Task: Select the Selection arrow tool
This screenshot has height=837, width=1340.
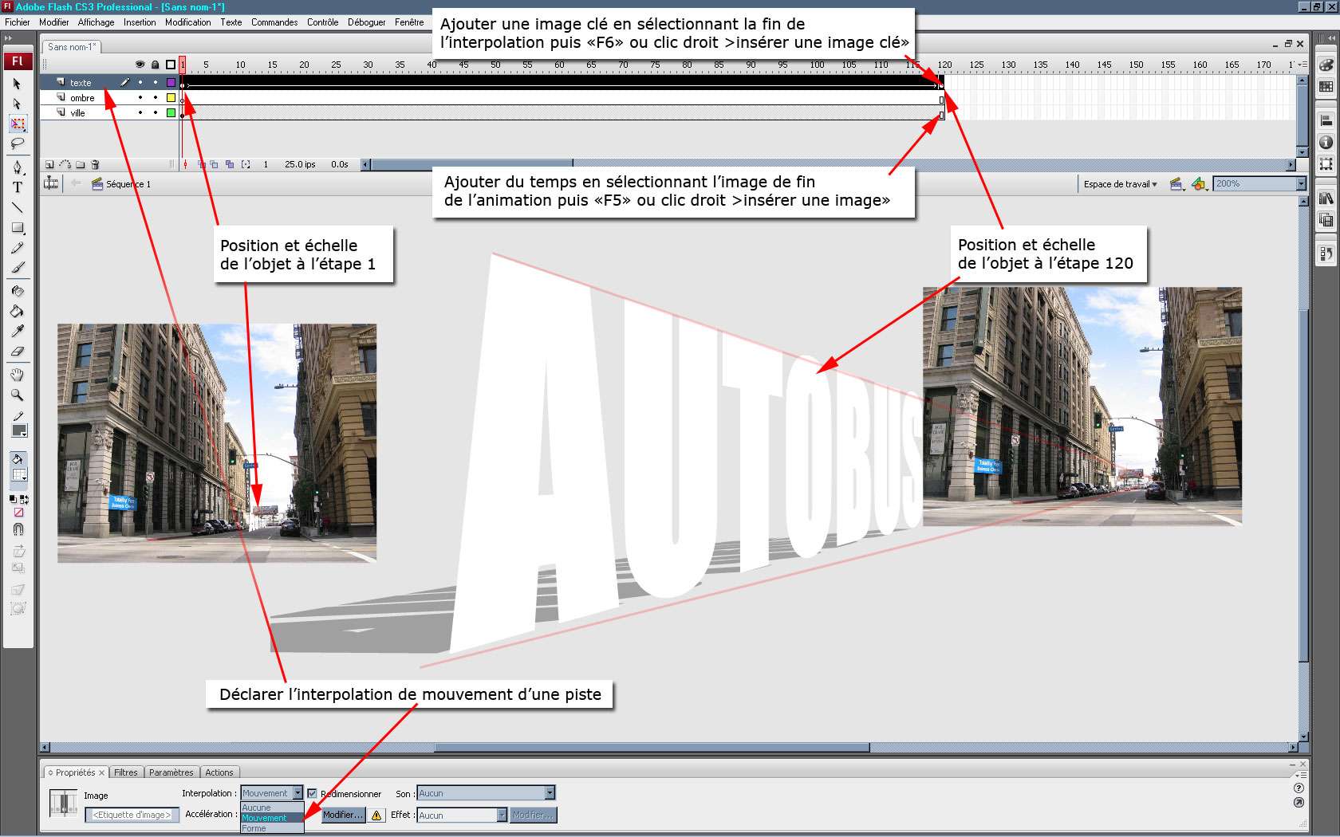Action: 18,84
